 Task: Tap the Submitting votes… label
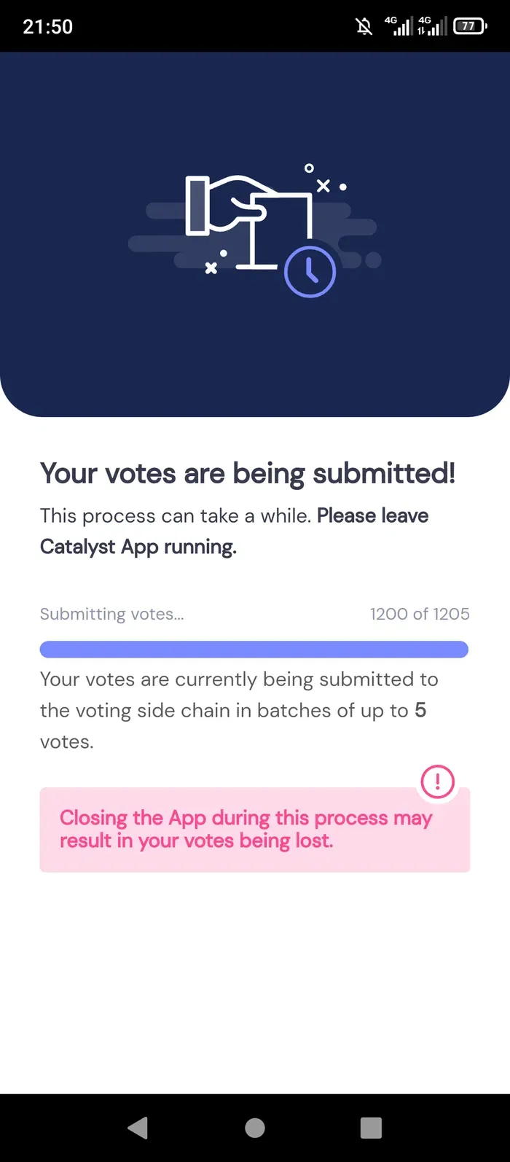pos(112,614)
